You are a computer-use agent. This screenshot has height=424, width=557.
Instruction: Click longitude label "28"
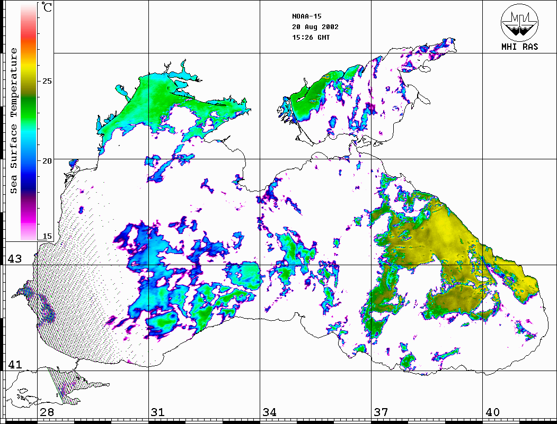click(x=47, y=412)
